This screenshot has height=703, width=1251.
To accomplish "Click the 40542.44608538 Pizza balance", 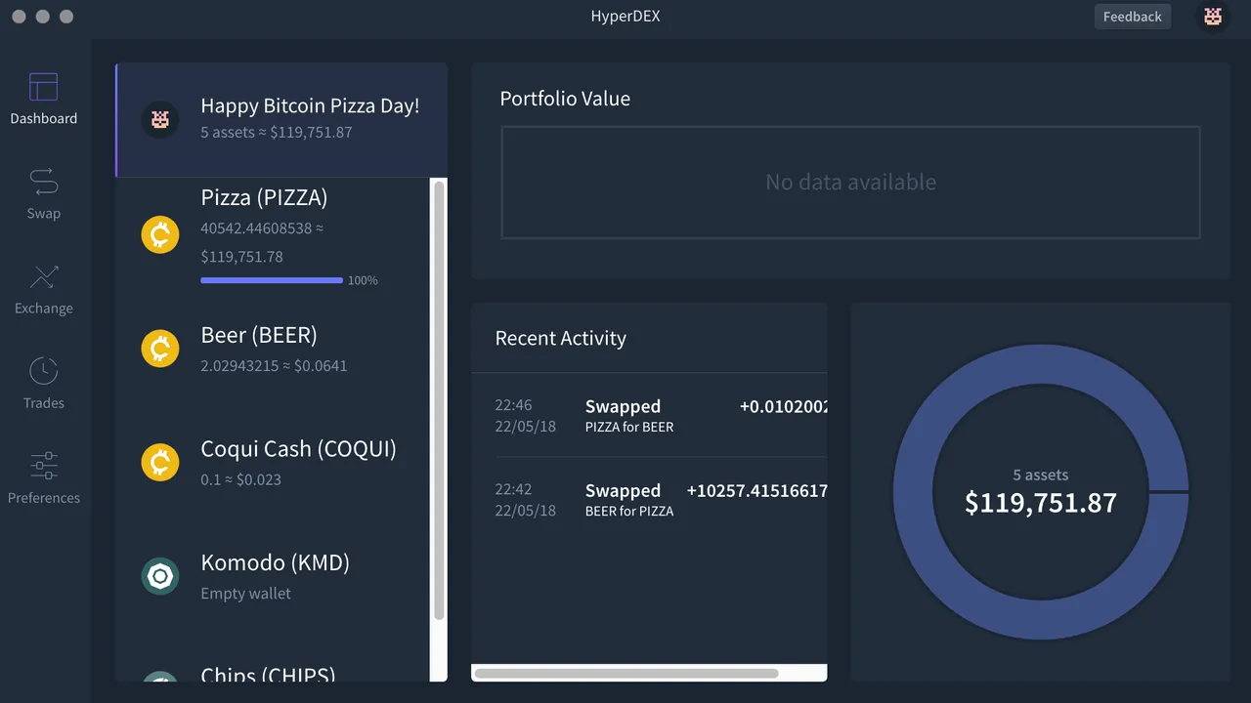I will coord(256,227).
